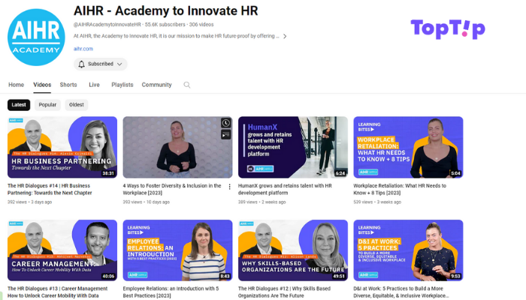Open three-dot menu for 4 Ways to Foster Diversity video

pyautogui.click(x=229, y=187)
